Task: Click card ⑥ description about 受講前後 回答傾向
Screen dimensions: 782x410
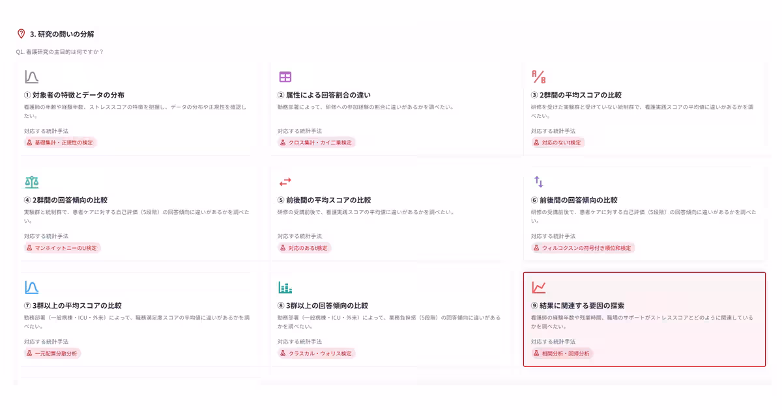Action: (x=644, y=216)
